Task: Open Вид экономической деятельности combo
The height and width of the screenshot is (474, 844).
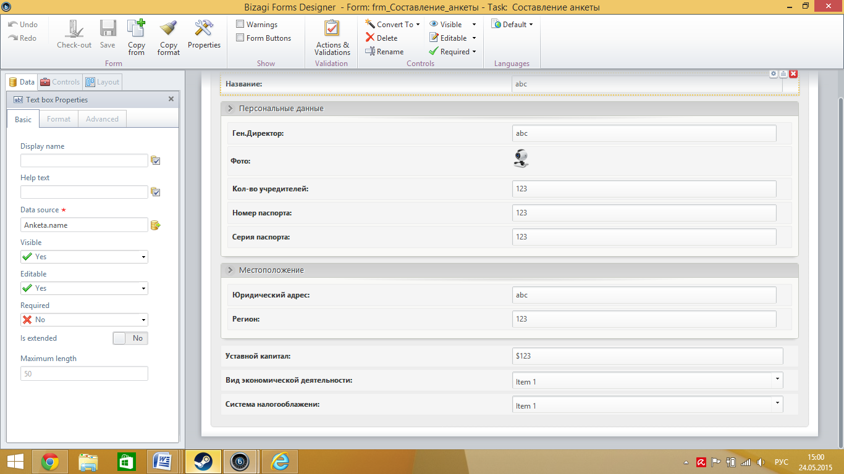Action: pyautogui.click(x=648, y=381)
